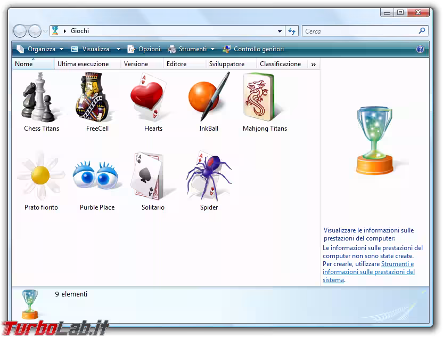Click the Solitario label text
The width and height of the screenshot is (443, 337).
pyautogui.click(x=153, y=207)
